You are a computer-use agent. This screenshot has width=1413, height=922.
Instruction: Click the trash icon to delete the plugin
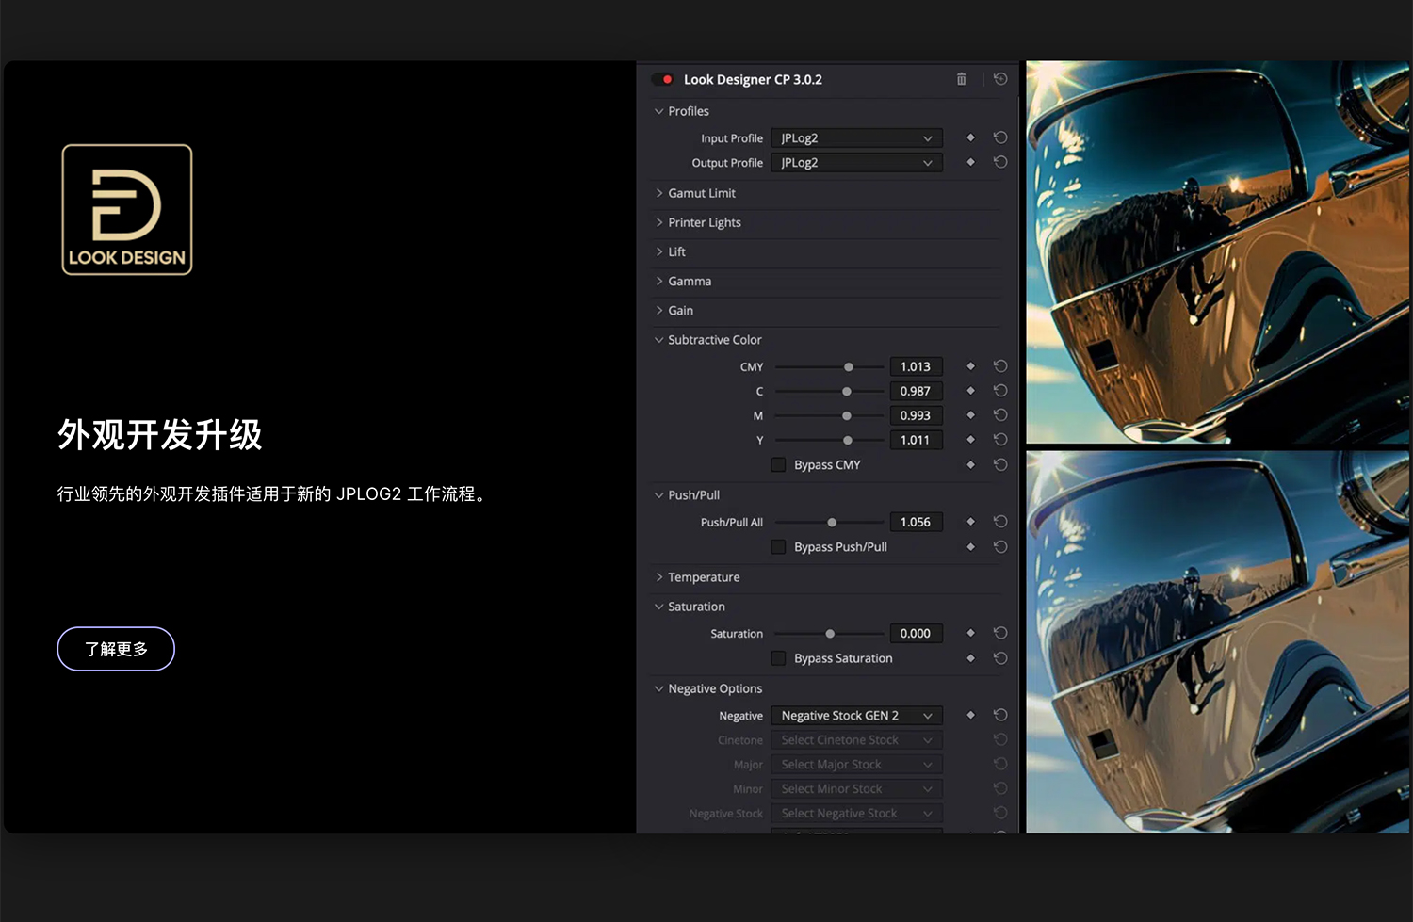pos(961,79)
